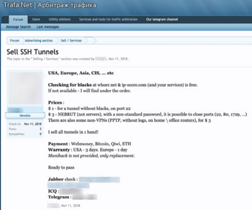
Task: Open the poster's blurred avatar image
Action: click(25, 88)
